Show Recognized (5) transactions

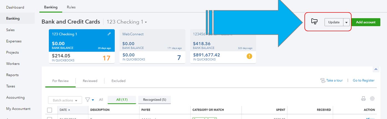tap(155, 100)
